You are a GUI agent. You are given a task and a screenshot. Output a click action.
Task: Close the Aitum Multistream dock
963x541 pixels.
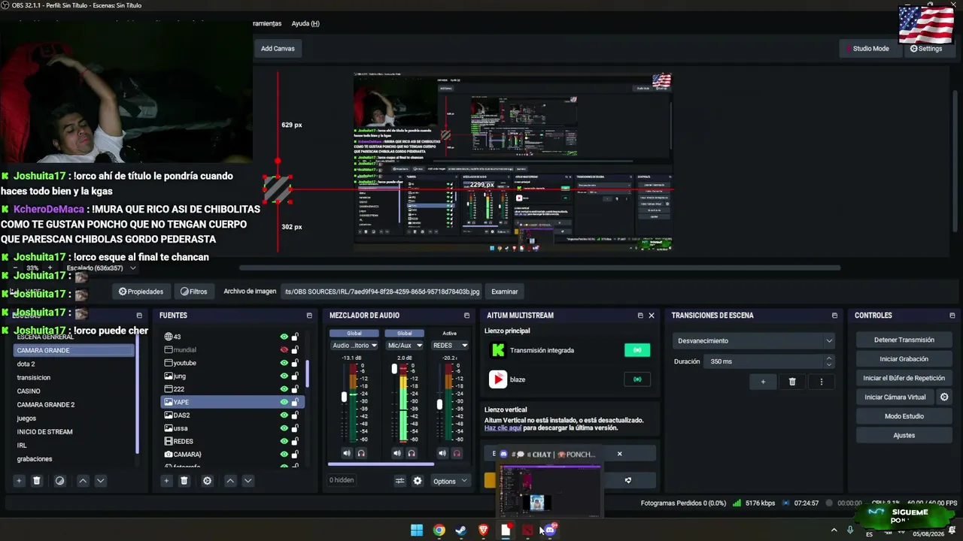(x=652, y=316)
